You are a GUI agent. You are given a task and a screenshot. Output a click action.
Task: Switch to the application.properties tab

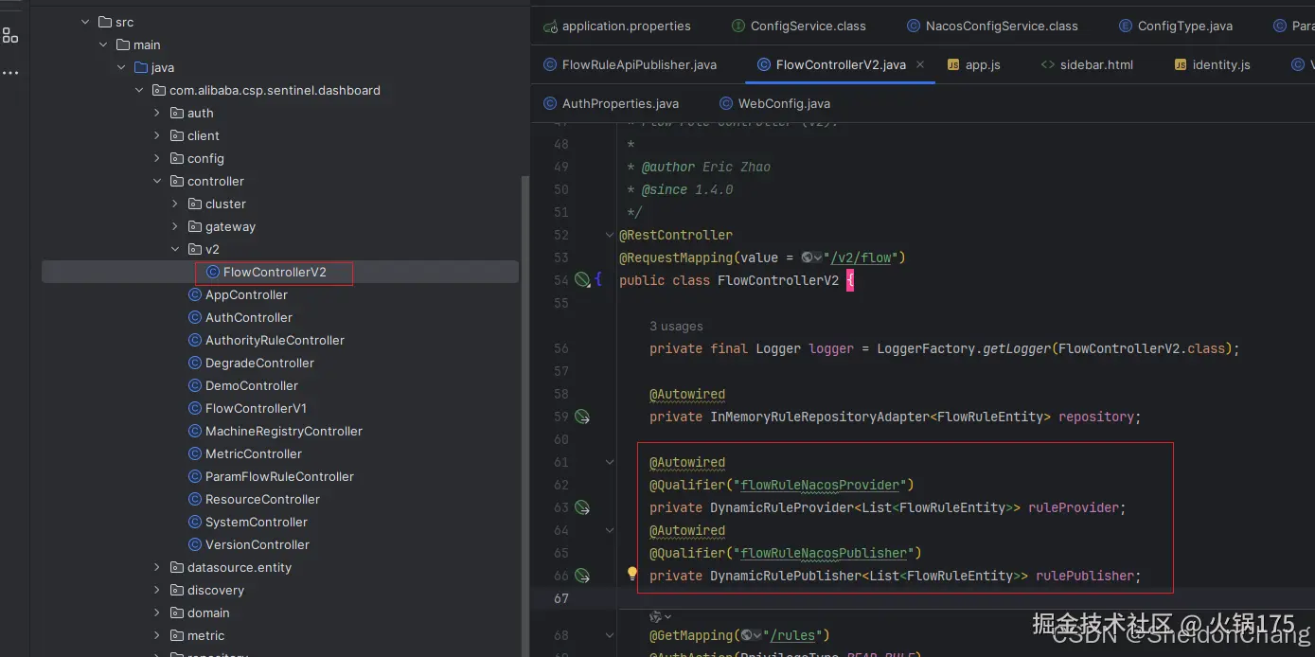617,27
